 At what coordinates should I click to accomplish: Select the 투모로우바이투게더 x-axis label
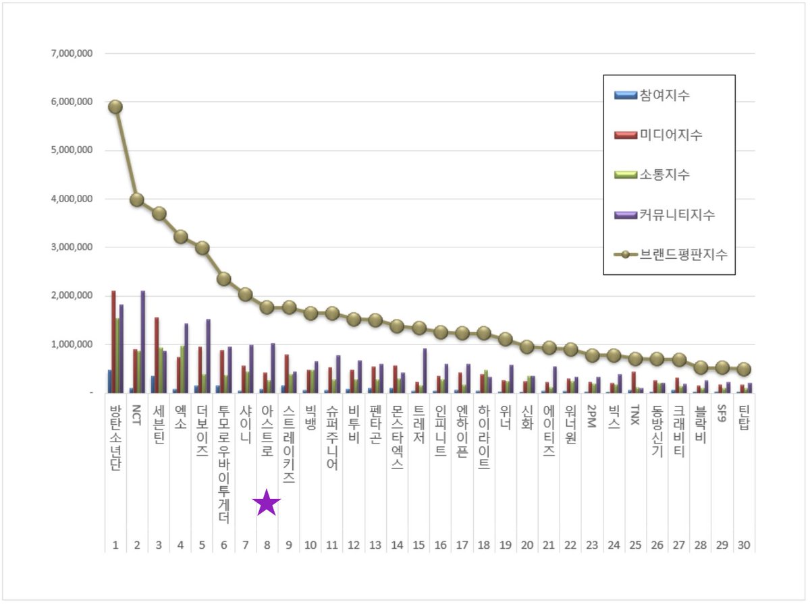click(x=223, y=464)
